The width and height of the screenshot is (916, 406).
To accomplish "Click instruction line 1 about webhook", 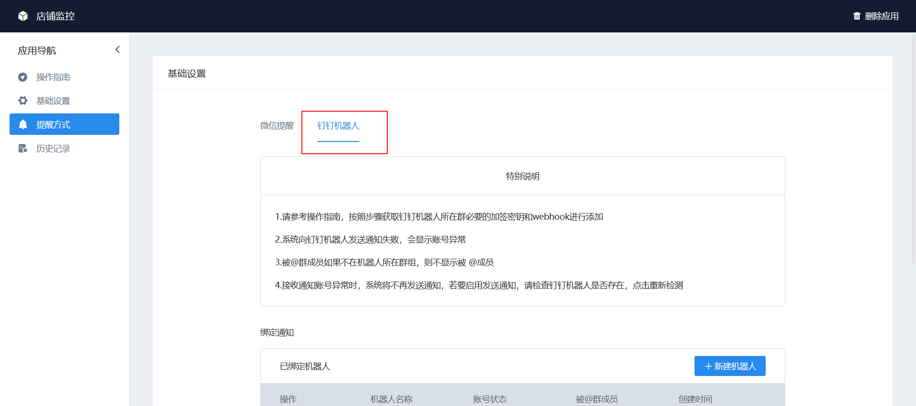I will (439, 217).
